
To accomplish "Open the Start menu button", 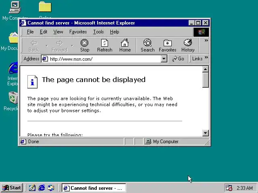I will click(x=12, y=188).
